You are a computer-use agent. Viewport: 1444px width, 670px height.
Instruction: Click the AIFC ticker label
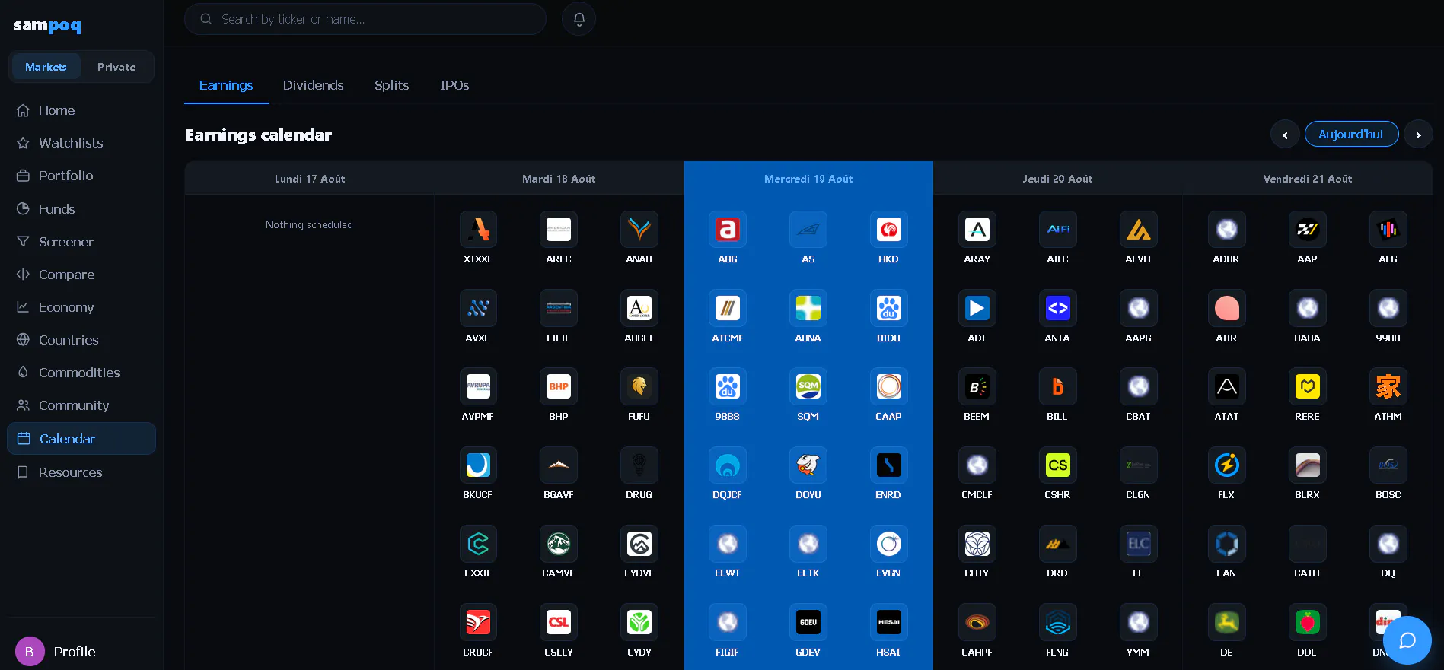(x=1057, y=259)
